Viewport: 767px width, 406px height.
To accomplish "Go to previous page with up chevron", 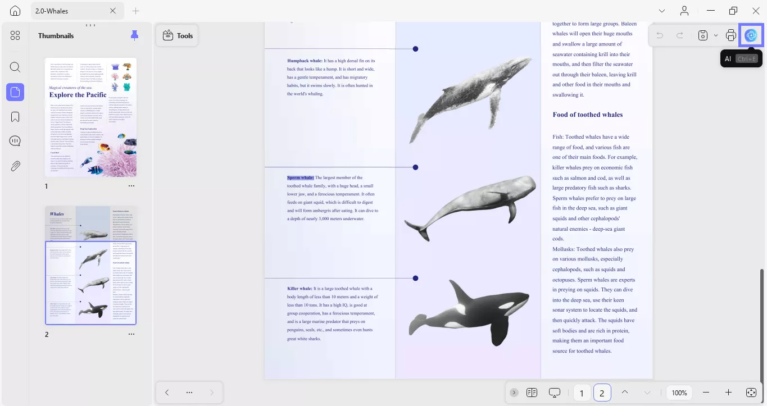I will coord(625,393).
